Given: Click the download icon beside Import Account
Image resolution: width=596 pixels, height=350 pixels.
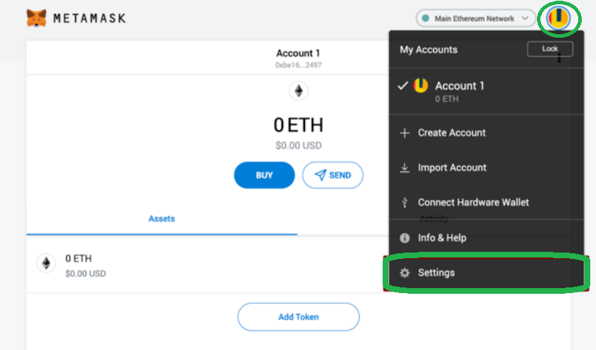Looking at the screenshot, I should coord(405,168).
